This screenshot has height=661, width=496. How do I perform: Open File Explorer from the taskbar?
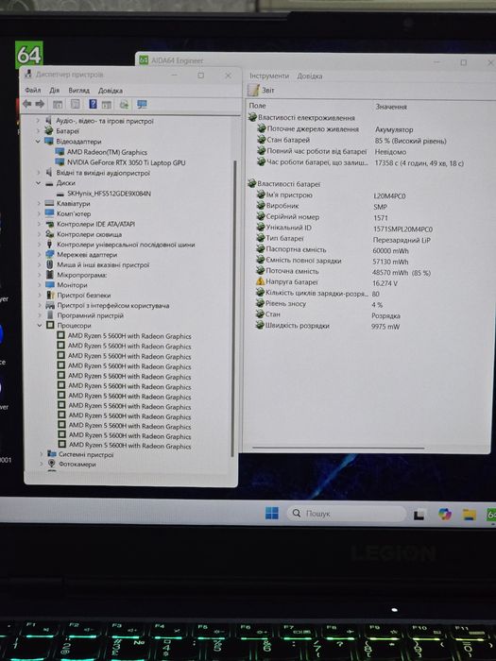tap(469, 515)
